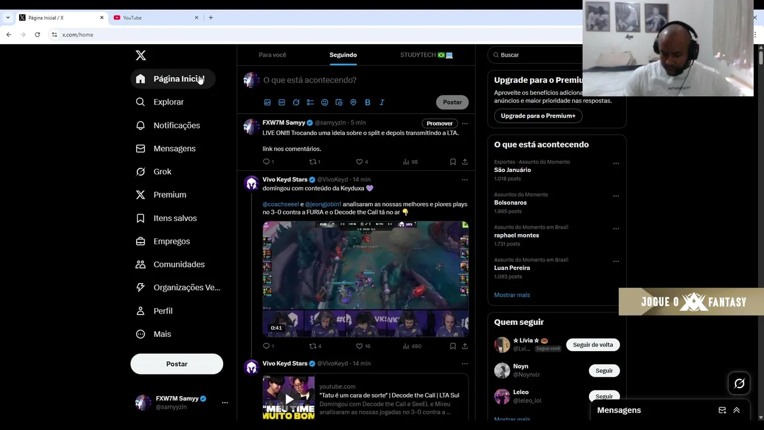Viewport: 764px width, 430px height.
Task: Click Mostrar mais under trending topics
Action: pyautogui.click(x=512, y=295)
